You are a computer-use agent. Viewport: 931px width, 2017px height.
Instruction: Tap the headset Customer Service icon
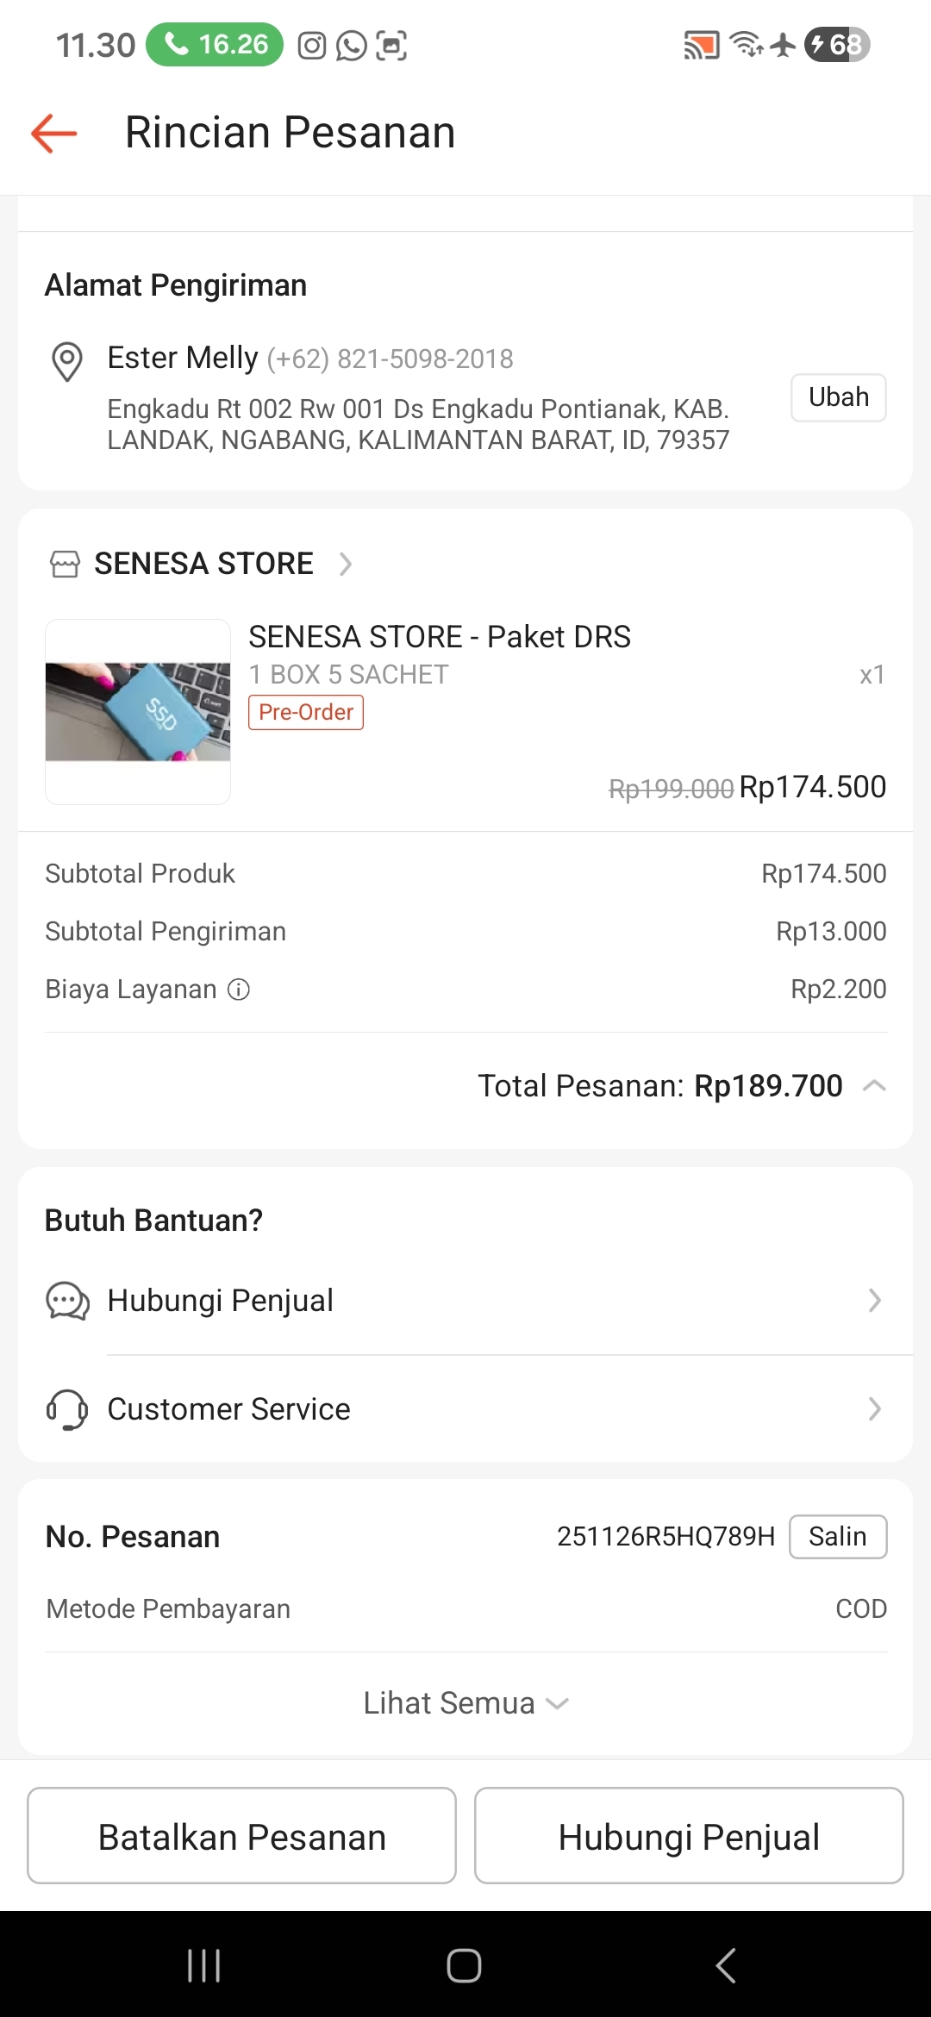(67, 1409)
